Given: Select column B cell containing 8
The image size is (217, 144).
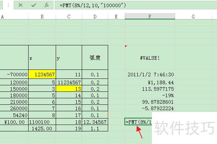Looking at the screenshot, I should coord(42,115).
